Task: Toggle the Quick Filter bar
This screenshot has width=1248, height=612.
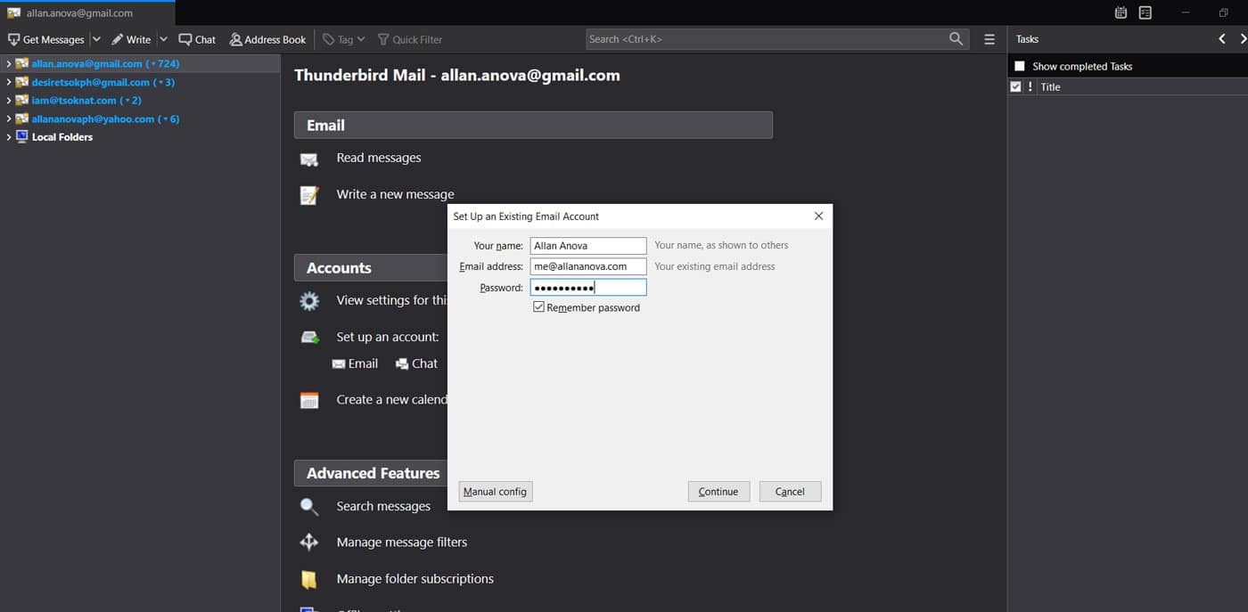Action: 410,39
